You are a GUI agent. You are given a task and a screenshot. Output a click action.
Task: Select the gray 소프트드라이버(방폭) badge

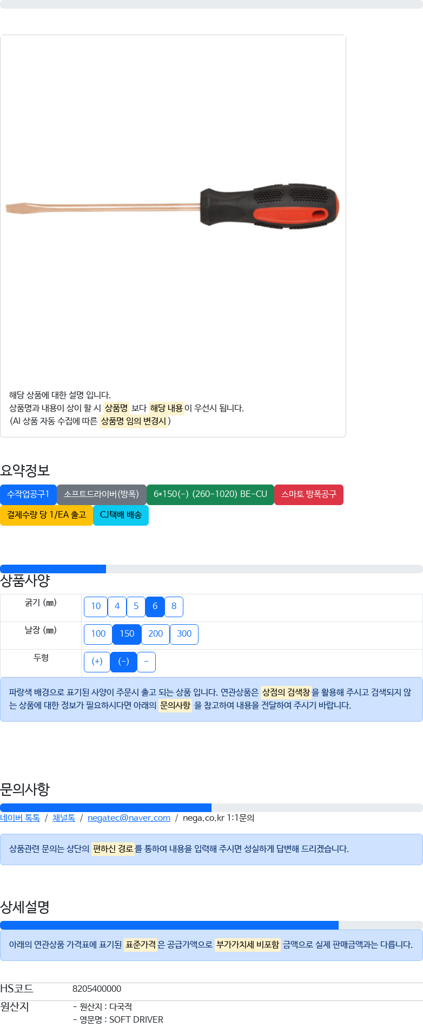(102, 494)
